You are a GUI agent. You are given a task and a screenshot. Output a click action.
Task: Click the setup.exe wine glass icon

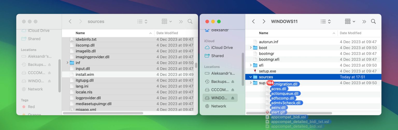(x=255, y=71)
